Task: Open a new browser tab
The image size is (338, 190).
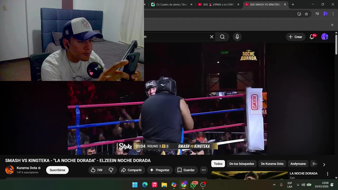Action: pyautogui.click(x=293, y=4)
